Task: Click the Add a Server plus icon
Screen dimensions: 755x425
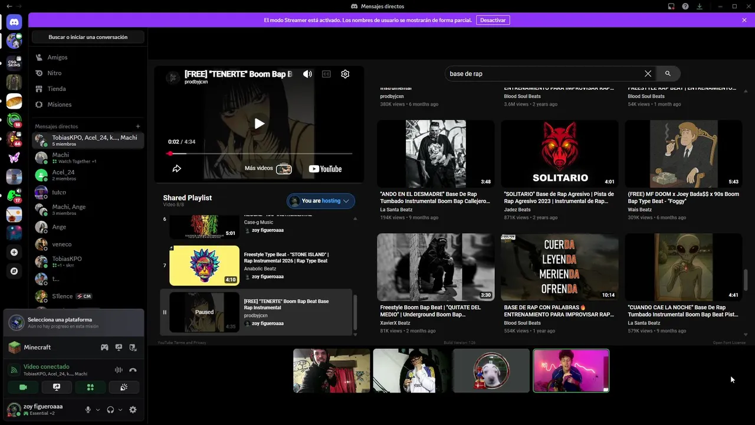Action: click(x=14, y=252)
